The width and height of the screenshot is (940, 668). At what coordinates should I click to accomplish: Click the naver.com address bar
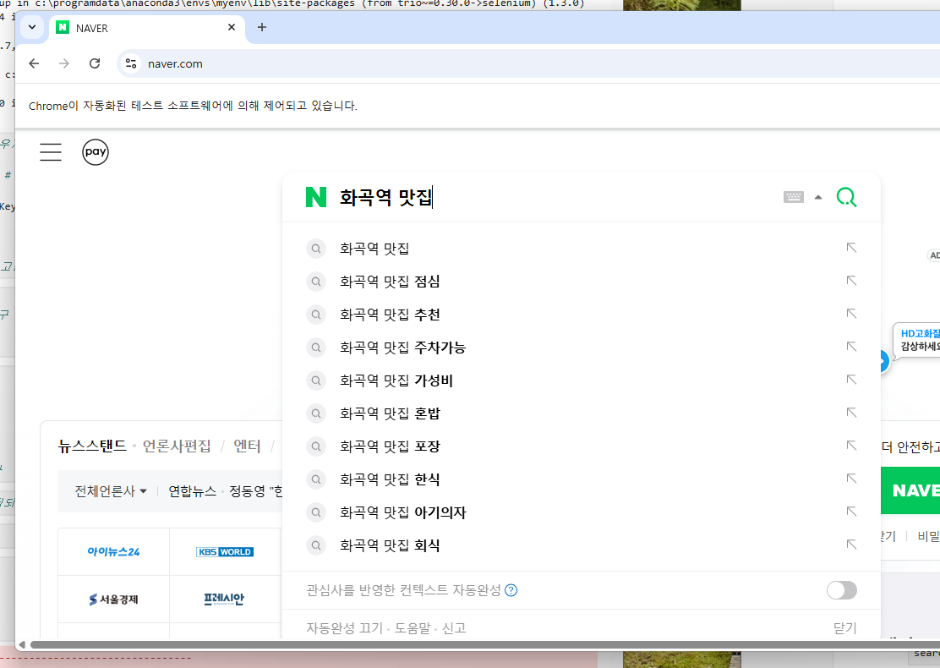(527, 63)
